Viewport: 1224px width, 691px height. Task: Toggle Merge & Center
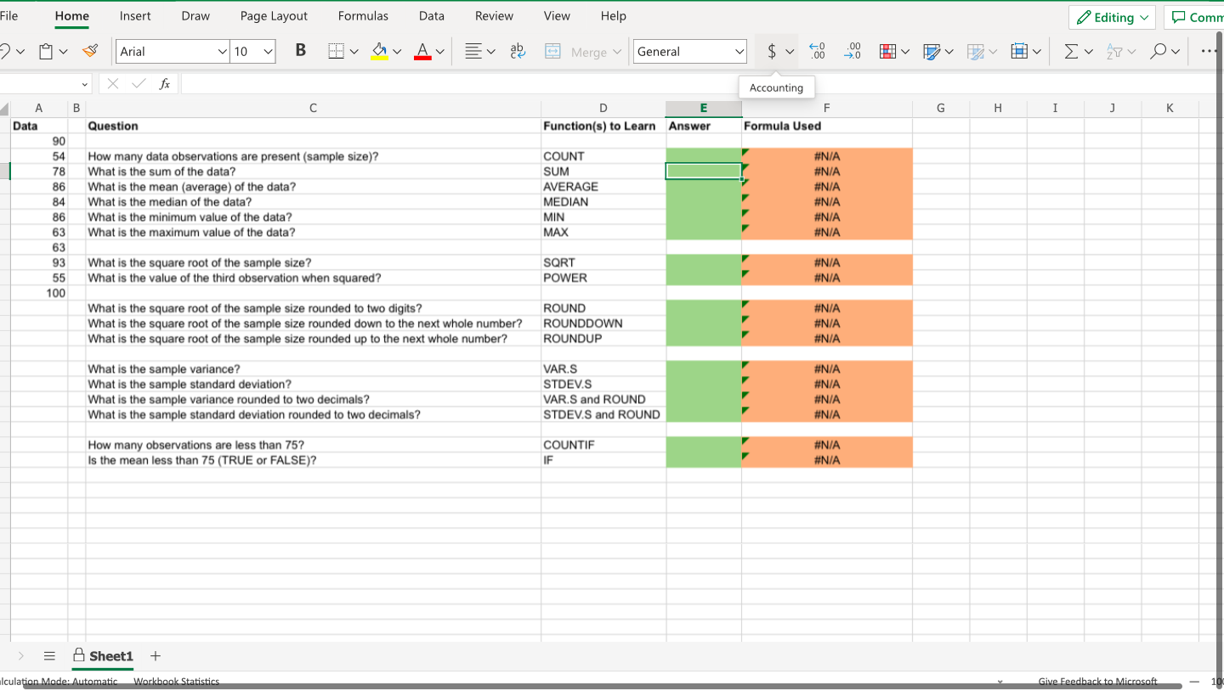[x=583, y=51]
